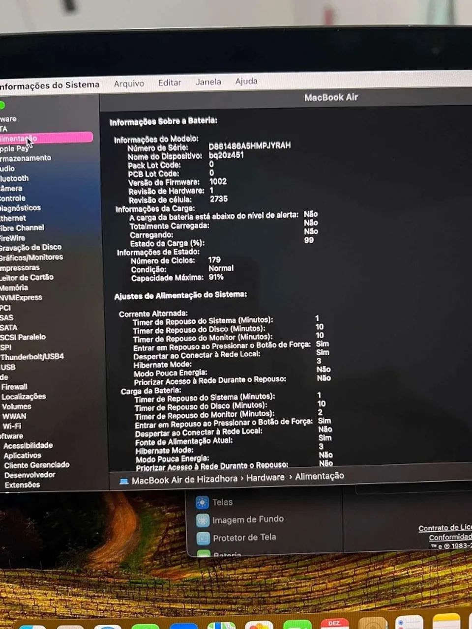
Task: Select Memória in the sidebar
Action: pyautogui.click(x=14, y=287)
